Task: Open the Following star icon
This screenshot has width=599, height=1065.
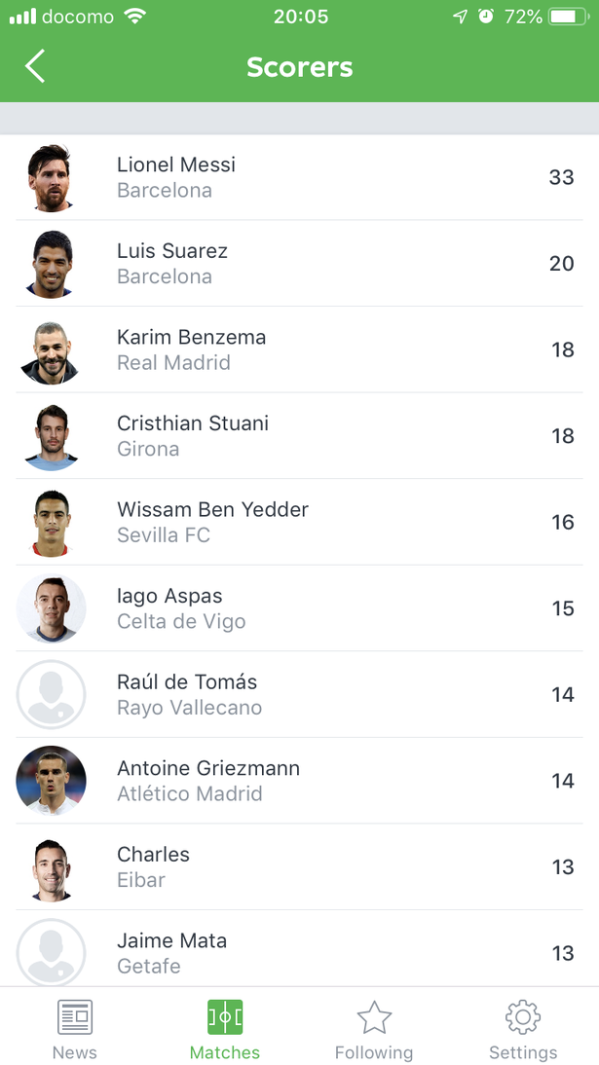Action: coord(374,1017)
